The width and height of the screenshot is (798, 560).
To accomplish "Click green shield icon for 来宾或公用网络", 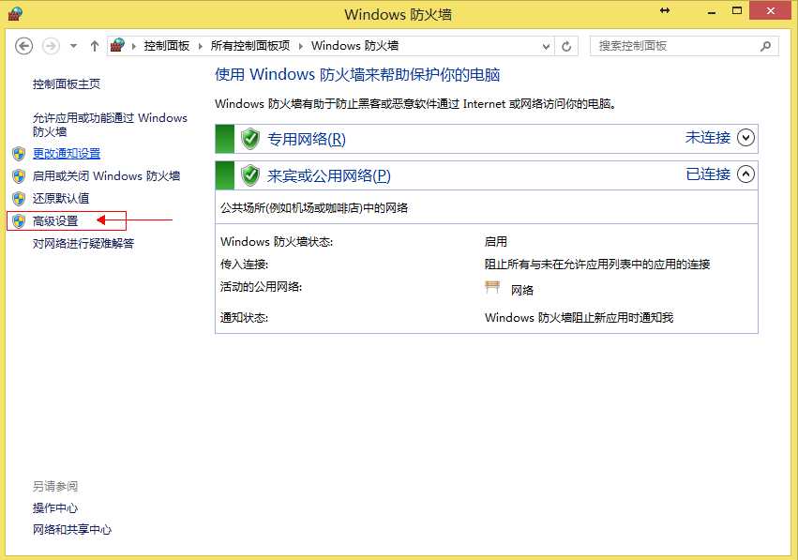I will tap(250, 175).
